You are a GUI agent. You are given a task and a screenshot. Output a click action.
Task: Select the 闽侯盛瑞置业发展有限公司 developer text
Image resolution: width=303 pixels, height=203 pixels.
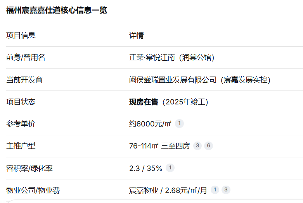(173, 80)
